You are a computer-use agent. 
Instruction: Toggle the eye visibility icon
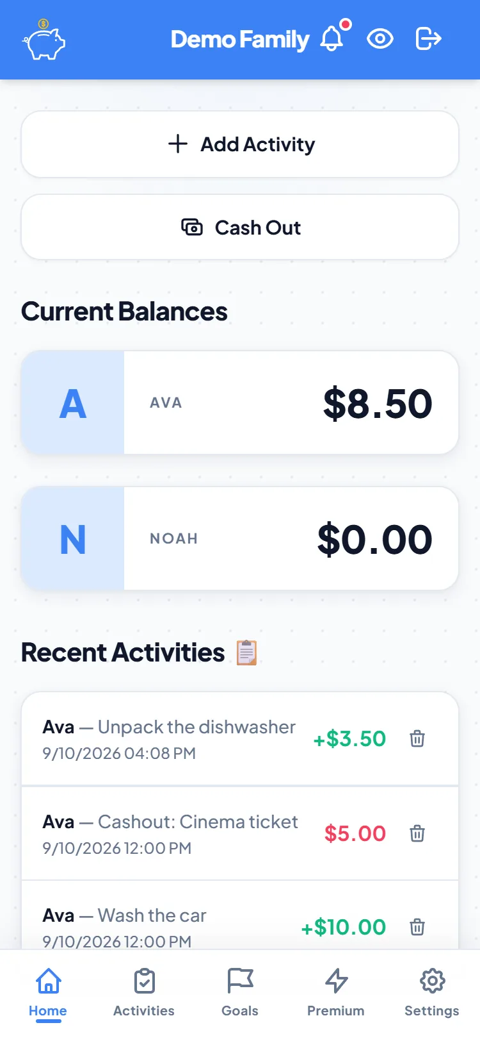pyautogui.click(x=380, y=39)
